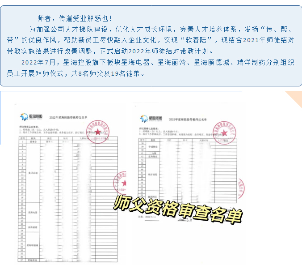Click the 华诚物业 cell in right table
Viewport: 302px width, 265px height.
pyautogui.click(x=153, y=147)
